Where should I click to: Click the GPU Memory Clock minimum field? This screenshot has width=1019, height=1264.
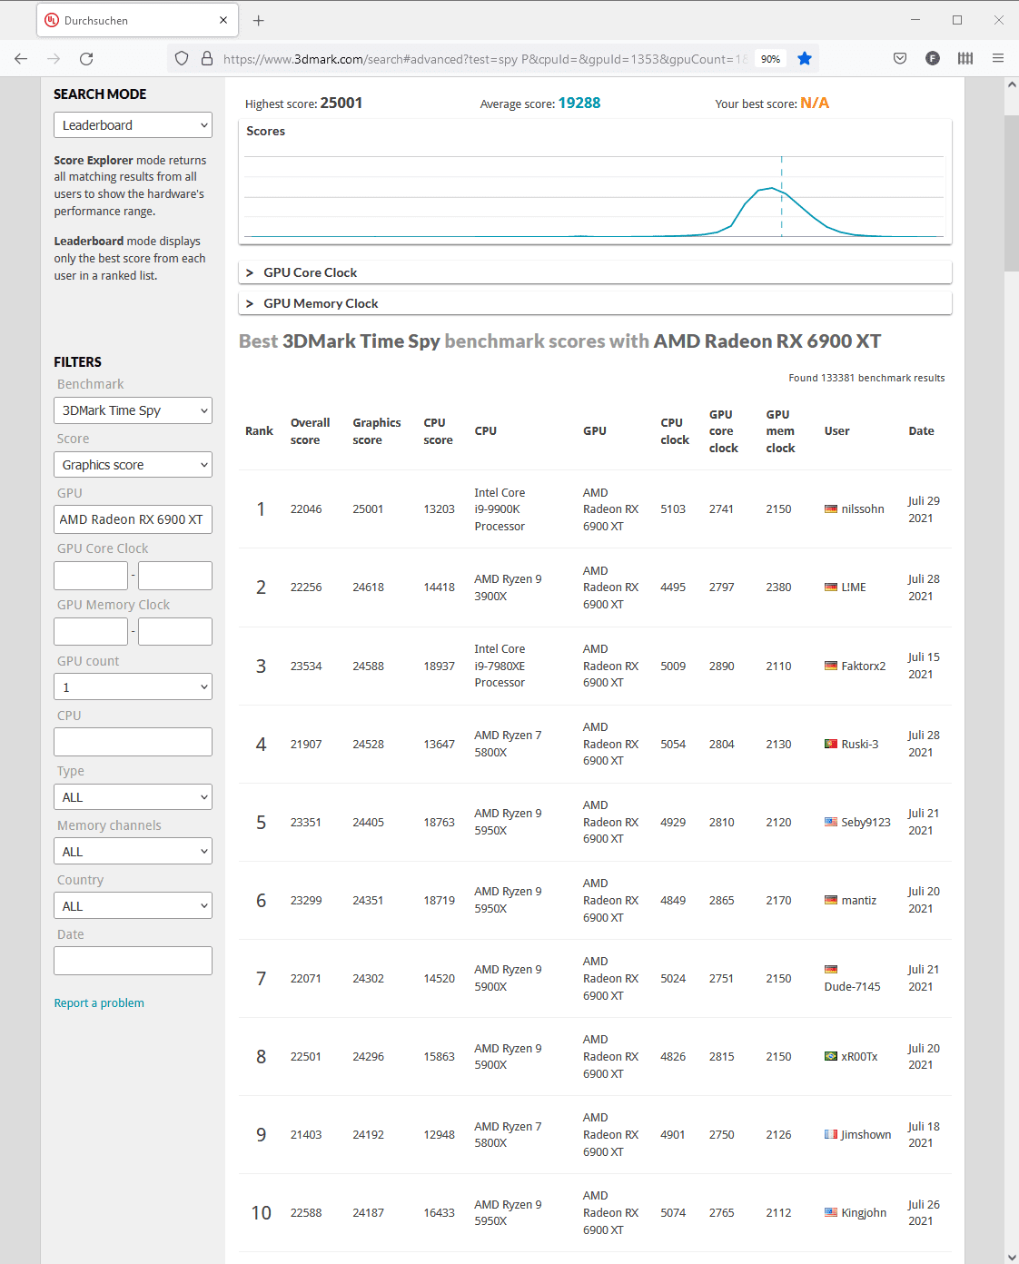pyautogui.click(x=91, y=631)
